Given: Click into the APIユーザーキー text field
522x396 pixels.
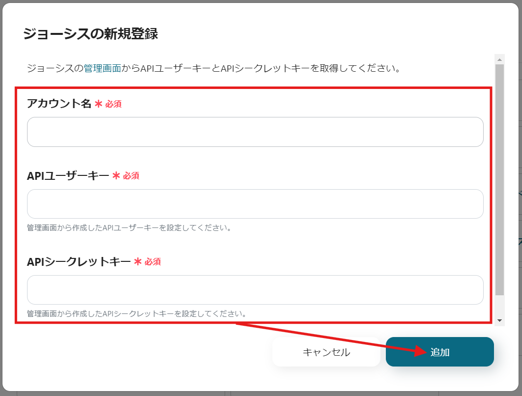Looking at the screenshot, I should point(255,204).
